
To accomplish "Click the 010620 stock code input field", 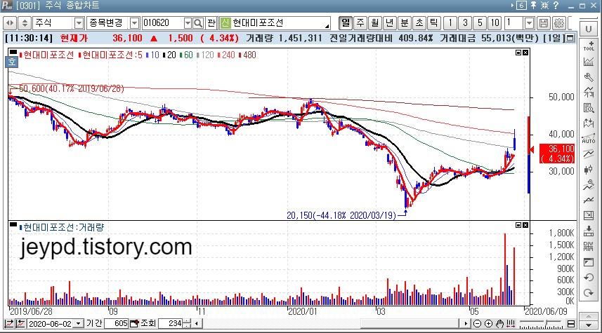I will pyautogui.click(x=163, y=23).
